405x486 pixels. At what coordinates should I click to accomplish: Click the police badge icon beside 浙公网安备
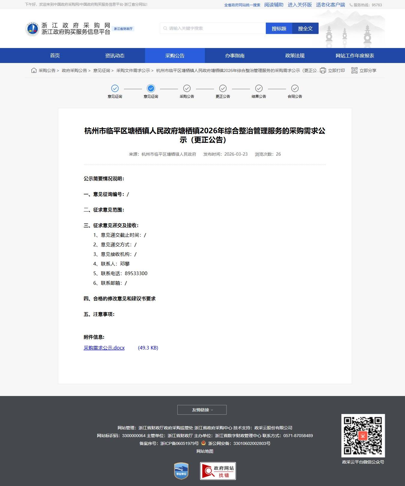point(203,443)
